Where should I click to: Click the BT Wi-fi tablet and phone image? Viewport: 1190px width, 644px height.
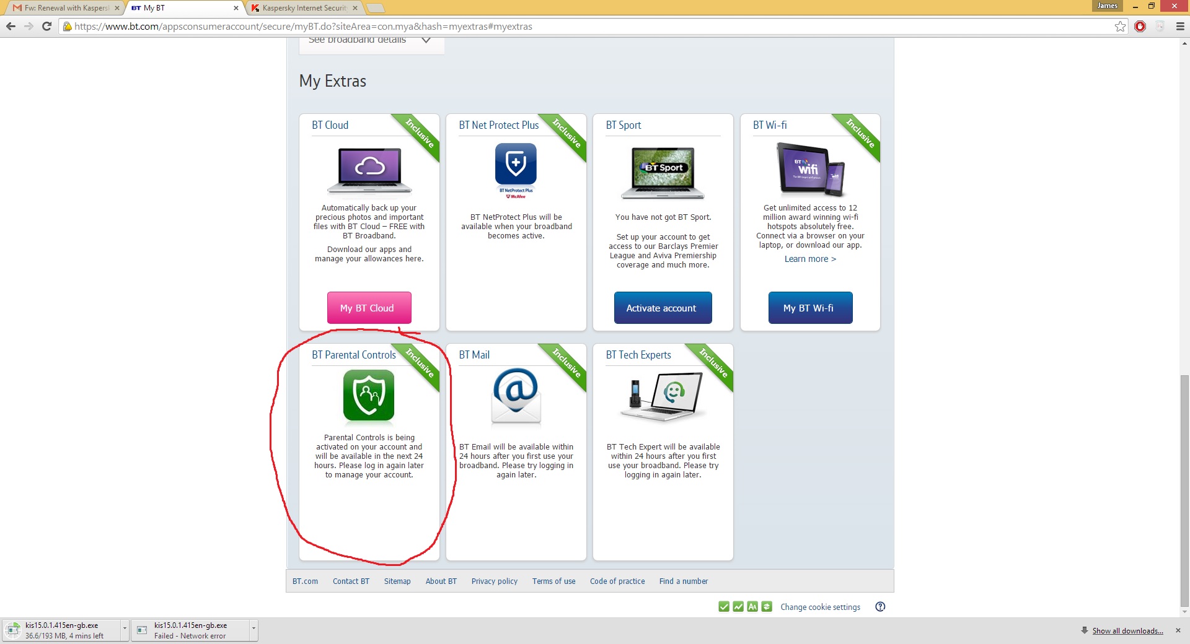click(810, 169)
